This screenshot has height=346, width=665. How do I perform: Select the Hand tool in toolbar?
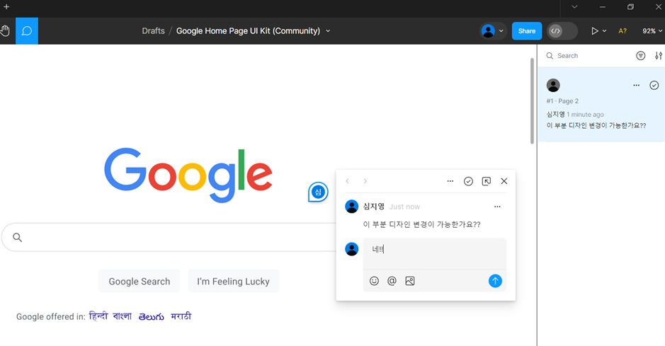tap(5, 31)
